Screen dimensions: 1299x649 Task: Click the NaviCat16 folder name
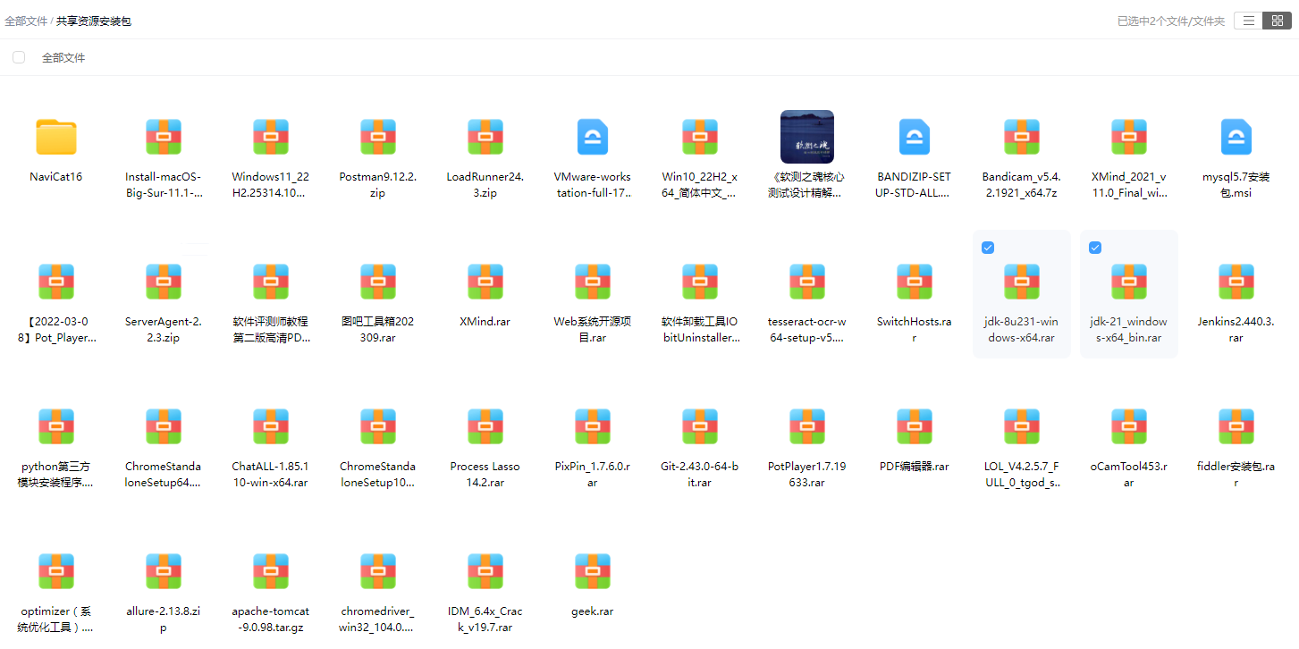point(55,176)
